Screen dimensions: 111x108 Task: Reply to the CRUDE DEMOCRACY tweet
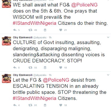coord(15,68)
